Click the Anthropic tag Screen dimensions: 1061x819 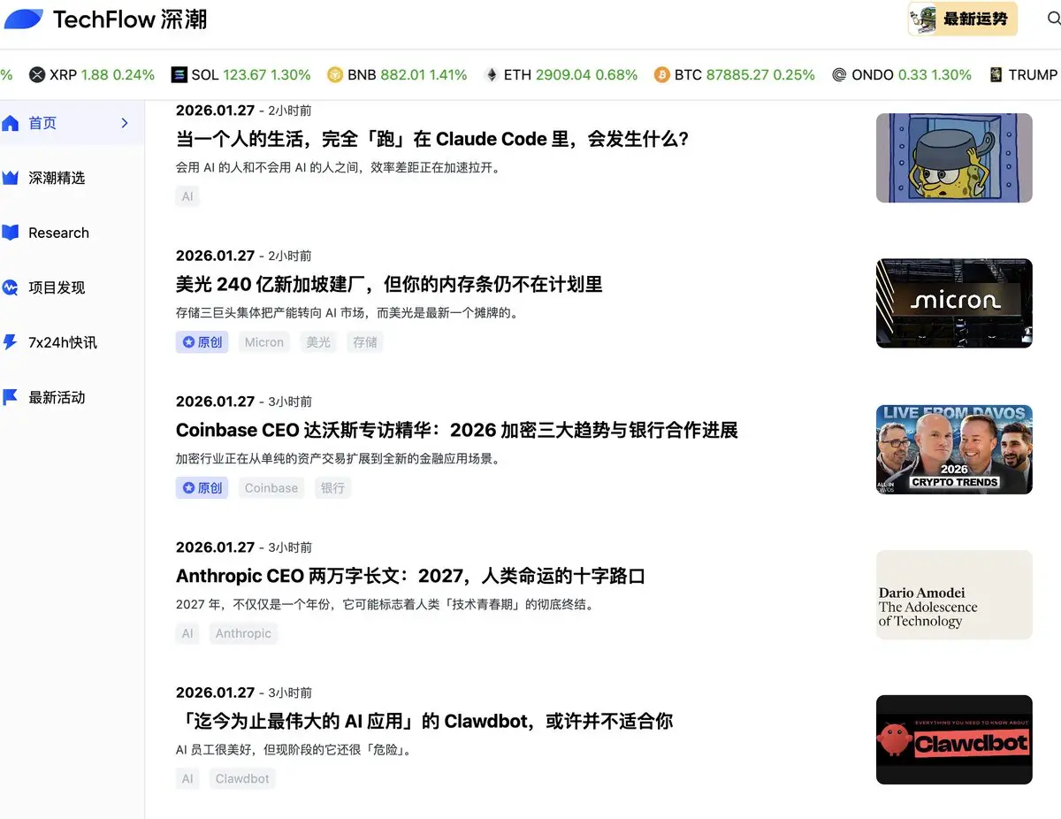tap(243, 633)
